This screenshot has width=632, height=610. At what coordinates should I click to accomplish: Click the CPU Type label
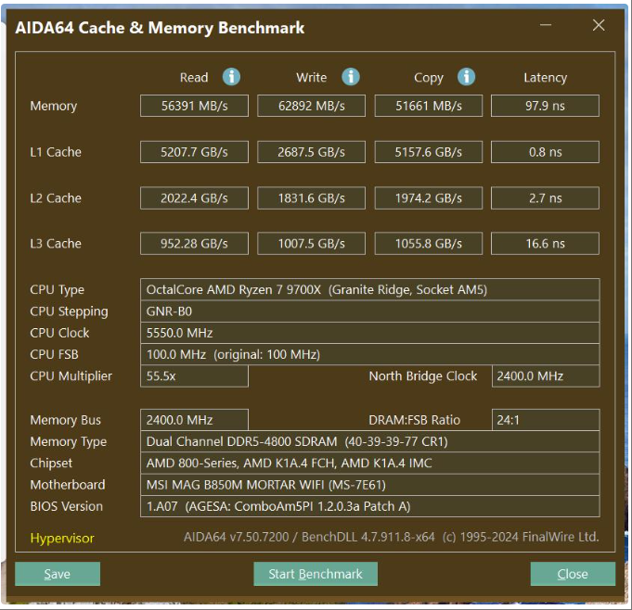click(x=58, y=290)
